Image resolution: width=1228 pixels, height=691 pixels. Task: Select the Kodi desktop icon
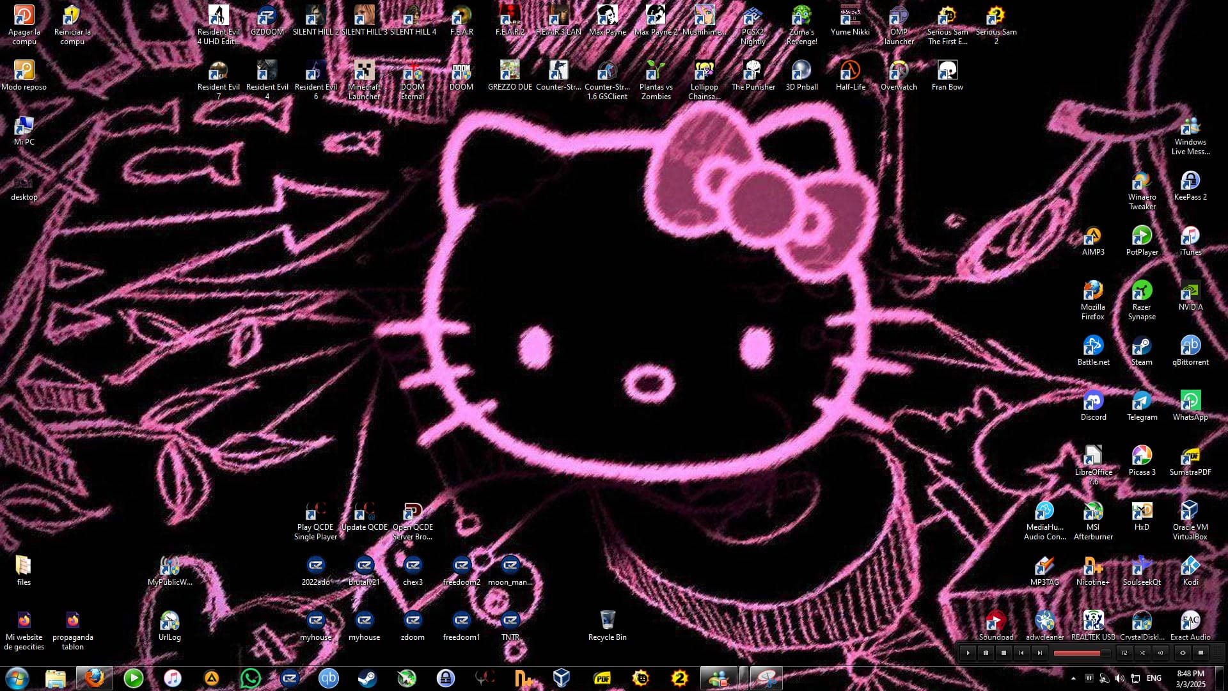click(x=1190, y=571)
